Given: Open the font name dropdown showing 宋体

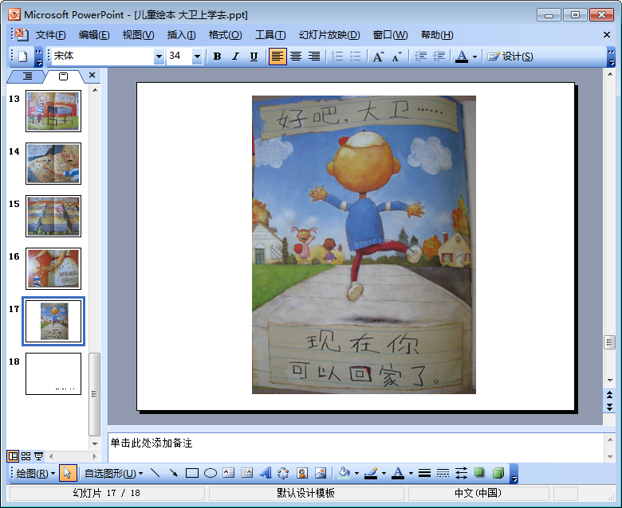Looking at the screenshot, I should [x=159, y=57].
